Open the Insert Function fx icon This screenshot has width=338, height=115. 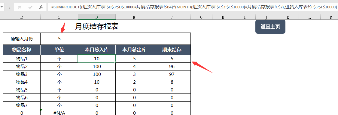[x=41, y=7]
